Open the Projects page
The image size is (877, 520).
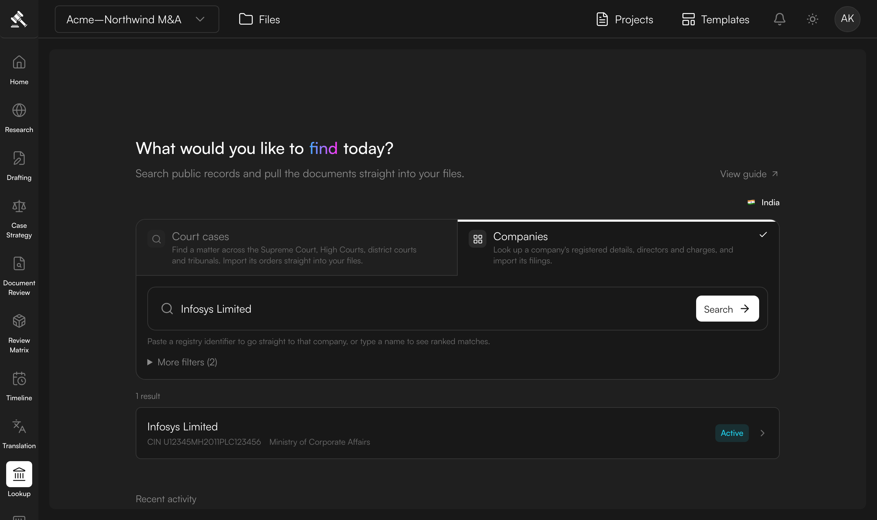tap(625, 19)
